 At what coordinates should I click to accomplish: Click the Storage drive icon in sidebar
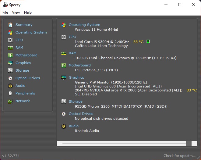pyautogui.click(x=10, y=70)
